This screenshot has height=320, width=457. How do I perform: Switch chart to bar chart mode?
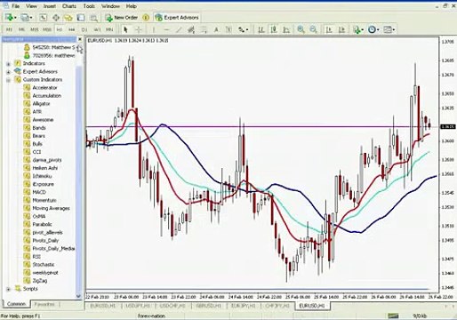[x=261, y=29]
